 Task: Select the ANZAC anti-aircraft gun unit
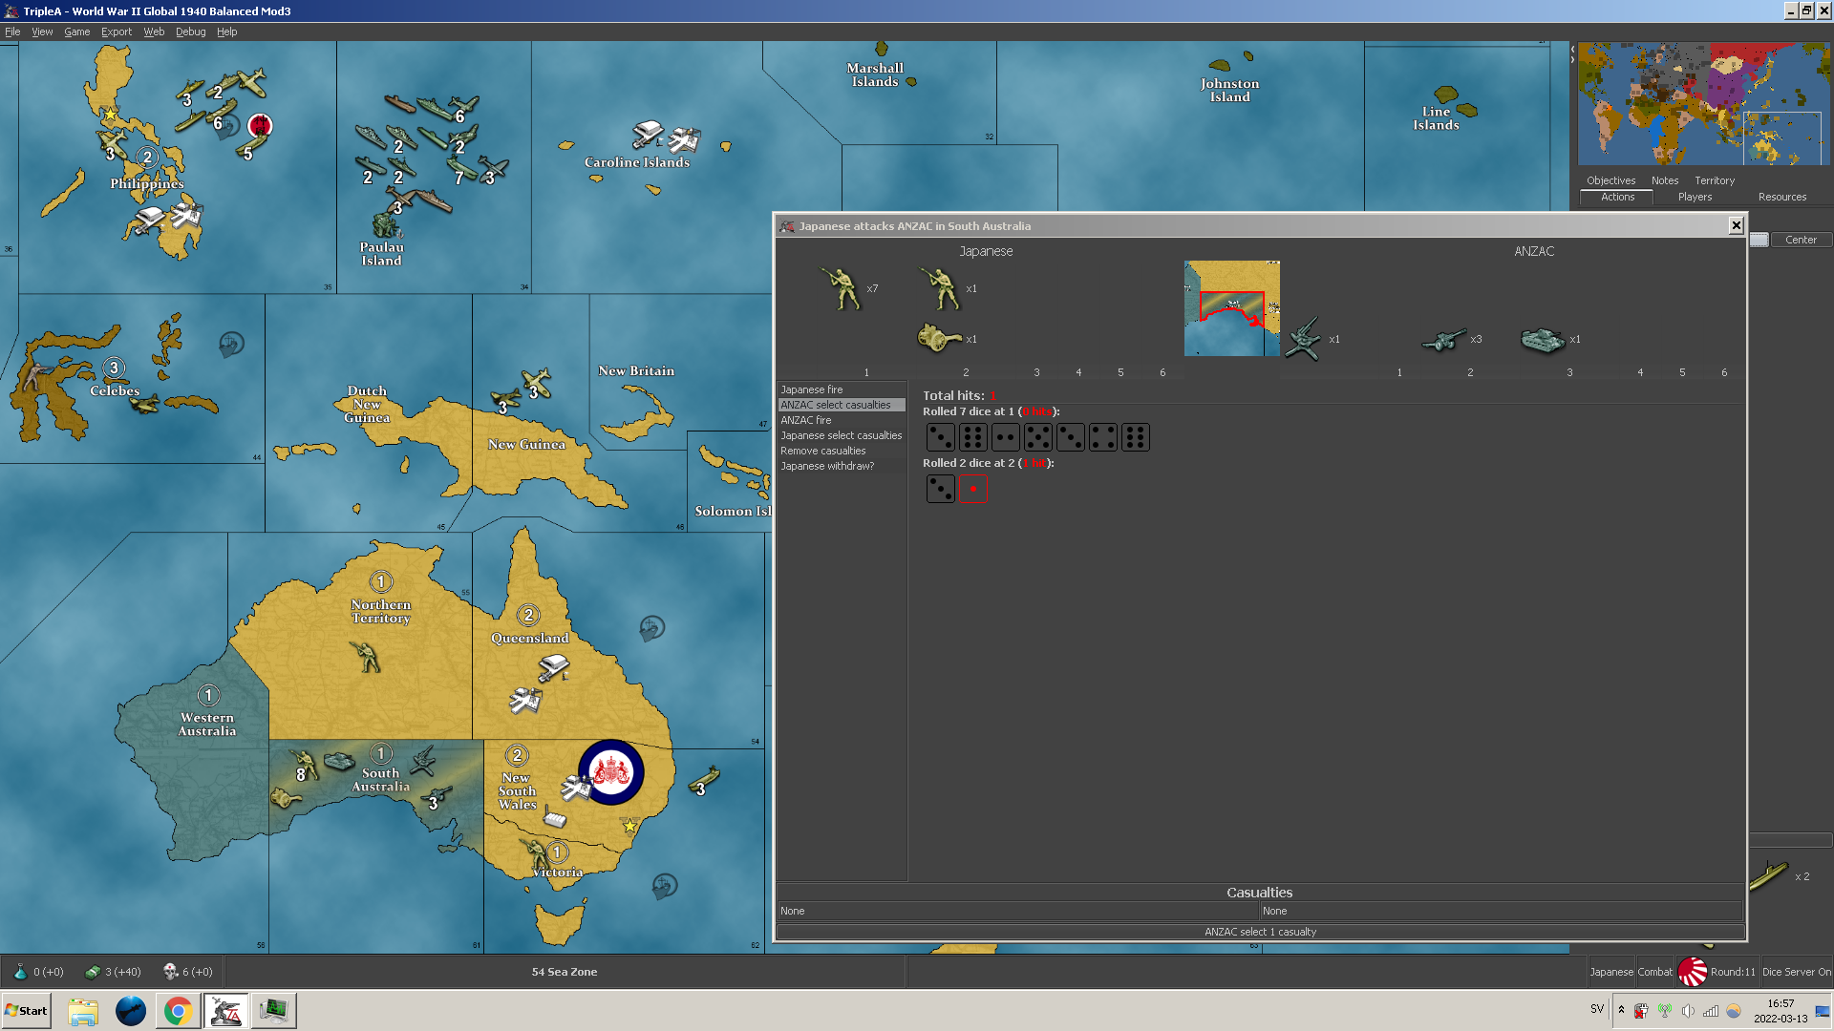pos(1304,339)
